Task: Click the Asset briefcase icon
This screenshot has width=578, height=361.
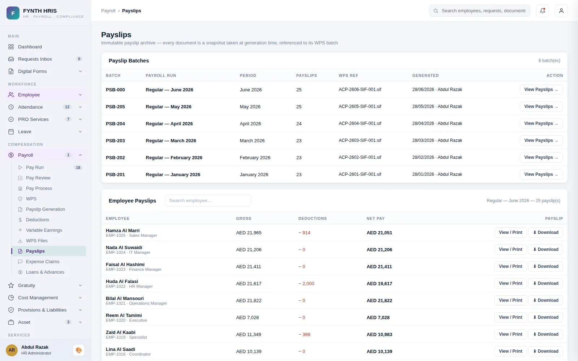Action: point(11,322)
